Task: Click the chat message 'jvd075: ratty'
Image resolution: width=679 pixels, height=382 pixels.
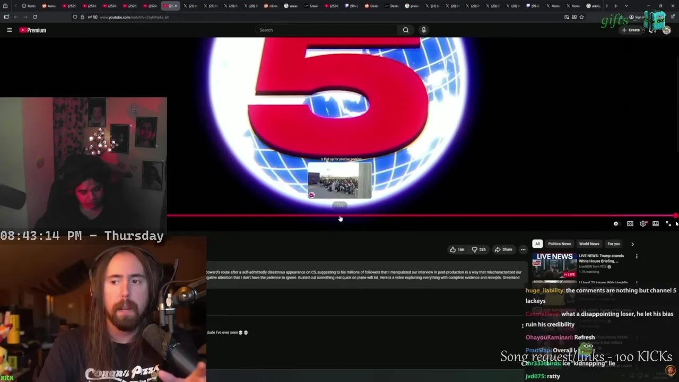Action: click(x=543, y=376)
